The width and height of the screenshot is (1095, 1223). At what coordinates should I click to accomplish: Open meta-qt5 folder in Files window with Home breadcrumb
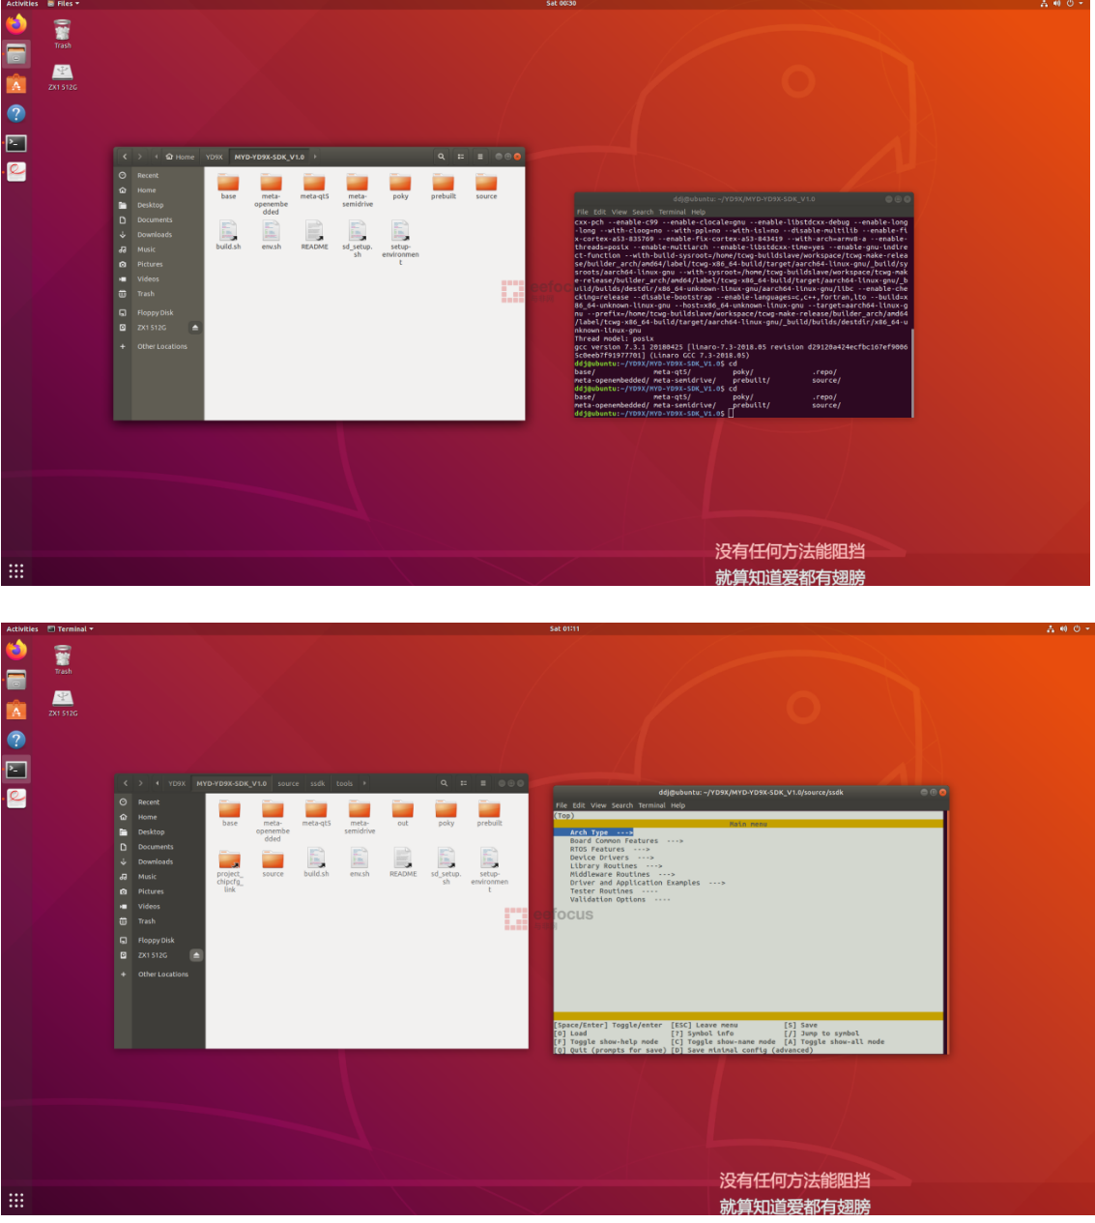point(314,186)
